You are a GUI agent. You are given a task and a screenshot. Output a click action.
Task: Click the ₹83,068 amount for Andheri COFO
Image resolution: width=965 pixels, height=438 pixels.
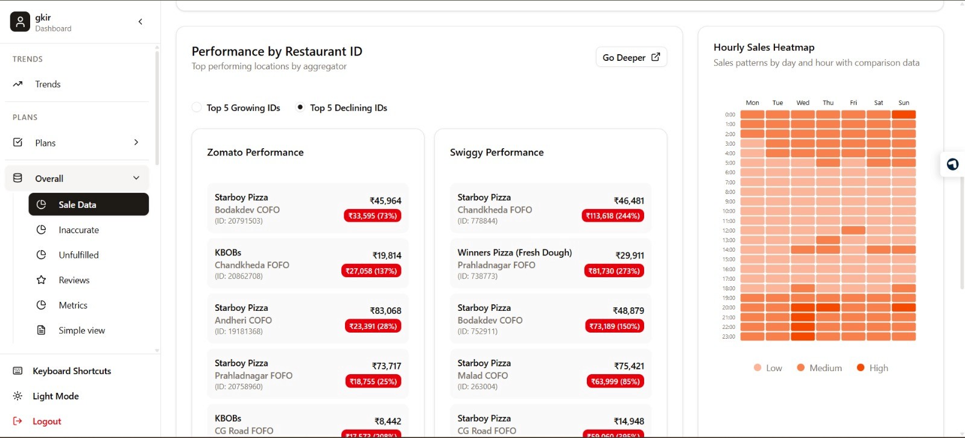coord(385,311)
